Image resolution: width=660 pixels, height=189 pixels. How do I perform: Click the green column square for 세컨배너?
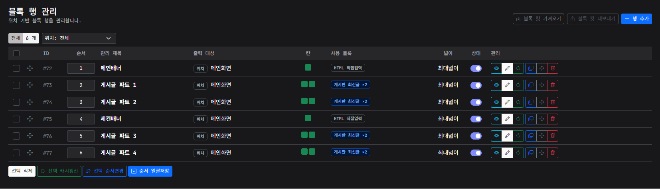pyautogui.click(x=308, y=118)
